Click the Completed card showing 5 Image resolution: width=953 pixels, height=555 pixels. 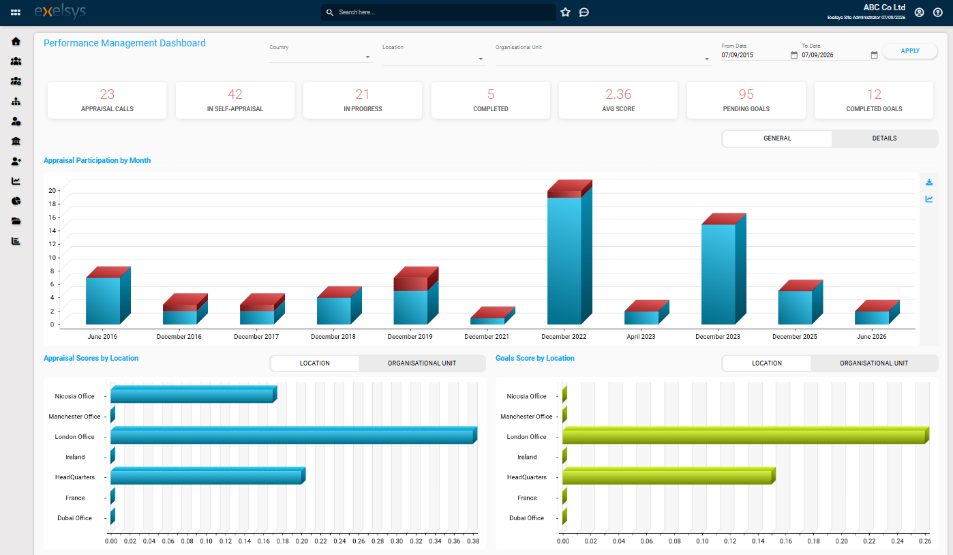tap(491, 100)
